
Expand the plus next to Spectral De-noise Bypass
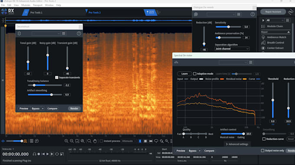(x=200, y=151)
